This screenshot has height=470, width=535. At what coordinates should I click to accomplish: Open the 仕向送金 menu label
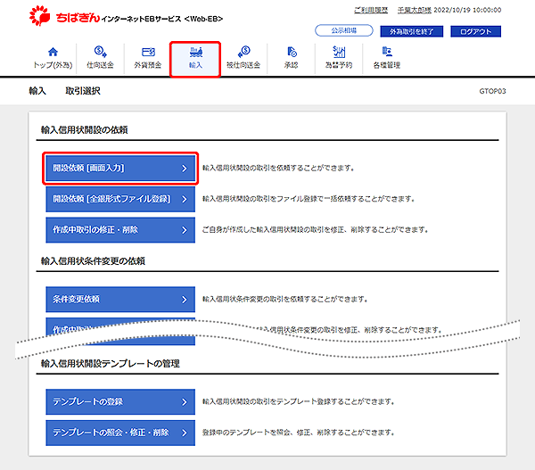click(100, 65)
